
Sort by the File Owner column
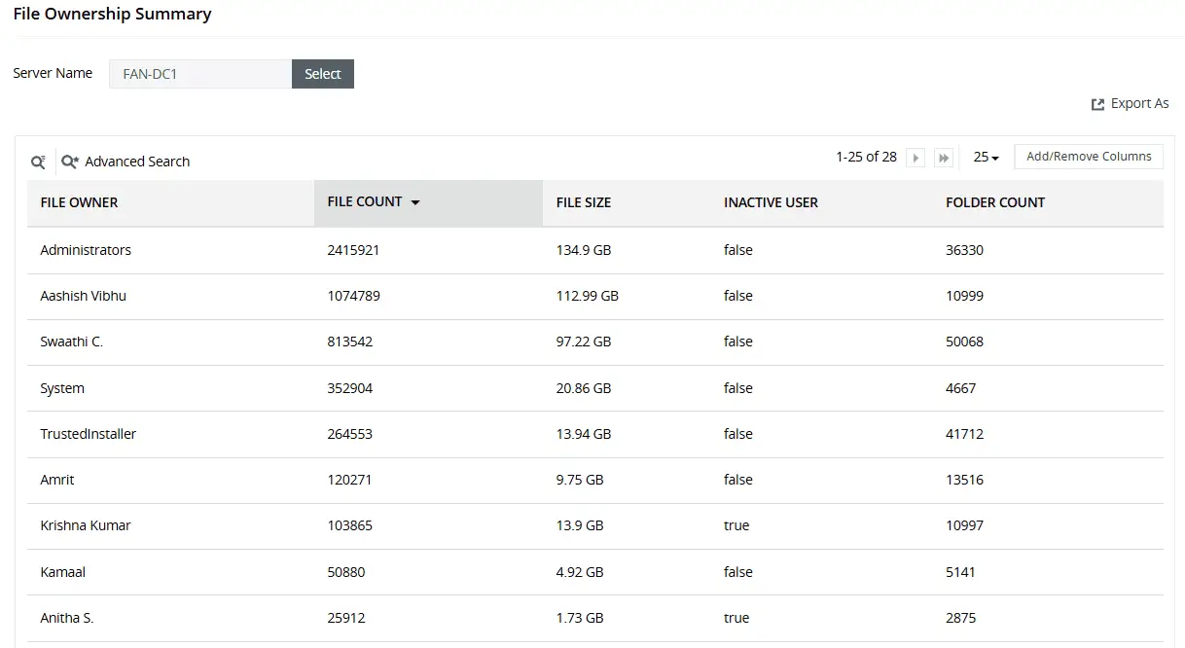click(79, 202)
